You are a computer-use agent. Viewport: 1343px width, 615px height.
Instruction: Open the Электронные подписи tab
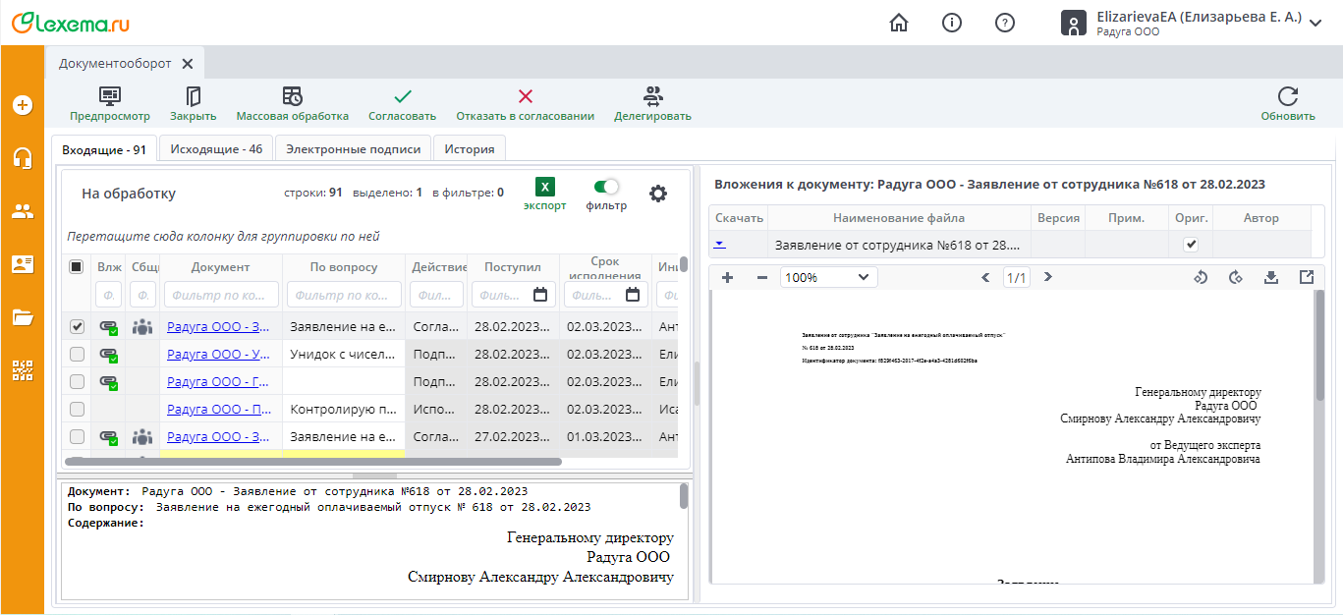tap(353, 149)
